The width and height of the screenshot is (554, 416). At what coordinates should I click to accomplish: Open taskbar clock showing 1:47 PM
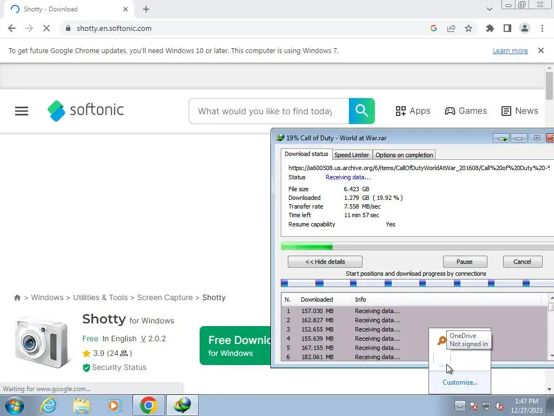pyautogui.click(x=527, y=406)
